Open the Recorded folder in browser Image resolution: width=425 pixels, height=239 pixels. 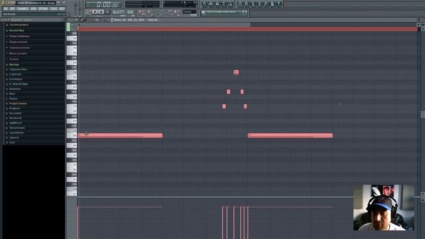pos(15,114)
